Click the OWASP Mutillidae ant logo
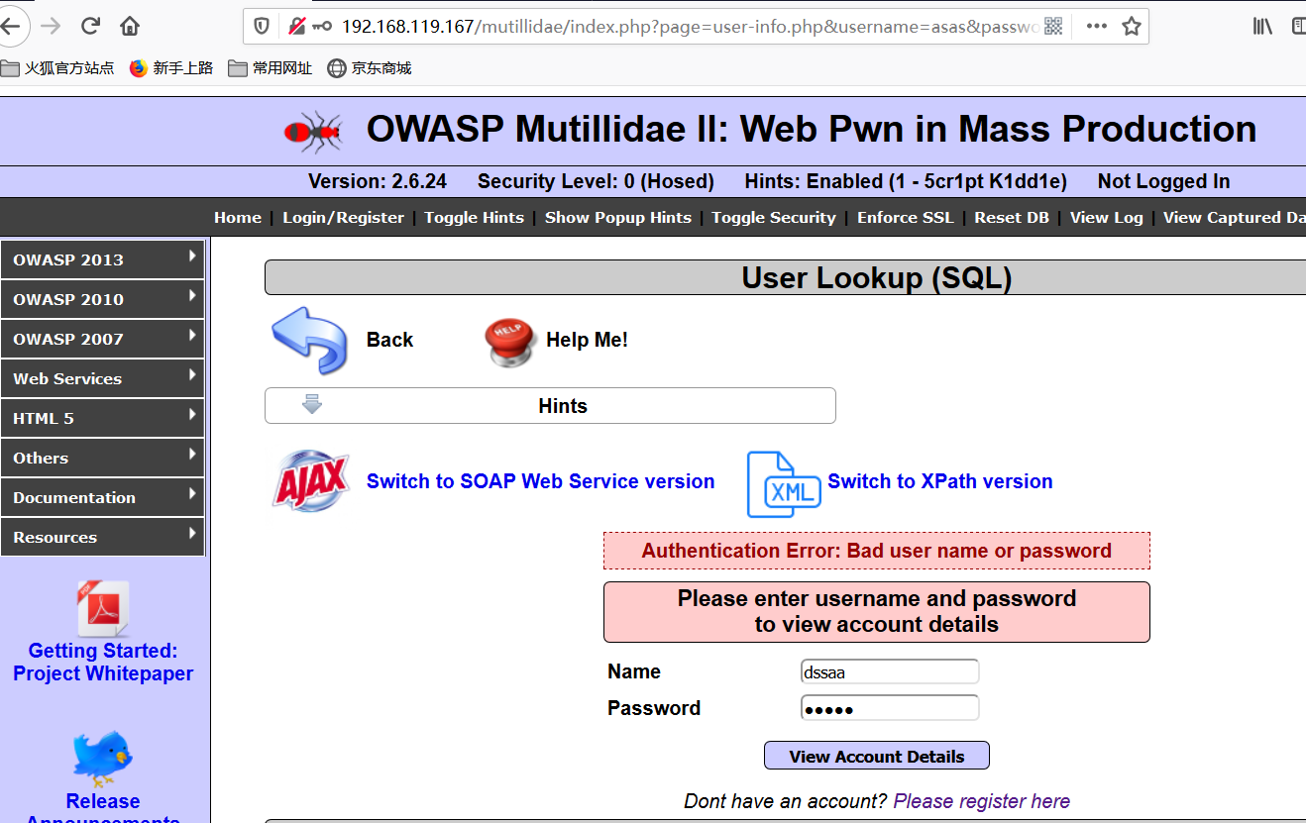Viewport: 1306px width, 823px height. click(x=312, y=130)
